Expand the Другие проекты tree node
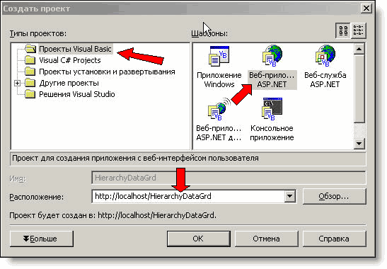This screenshot has height=269, width=387. click(x=17, y=84)
